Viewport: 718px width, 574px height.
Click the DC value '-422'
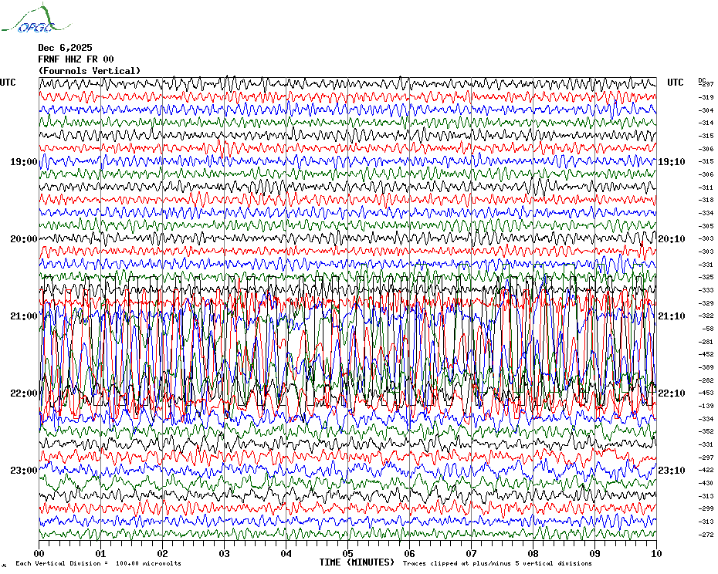[x=706, y=470]
